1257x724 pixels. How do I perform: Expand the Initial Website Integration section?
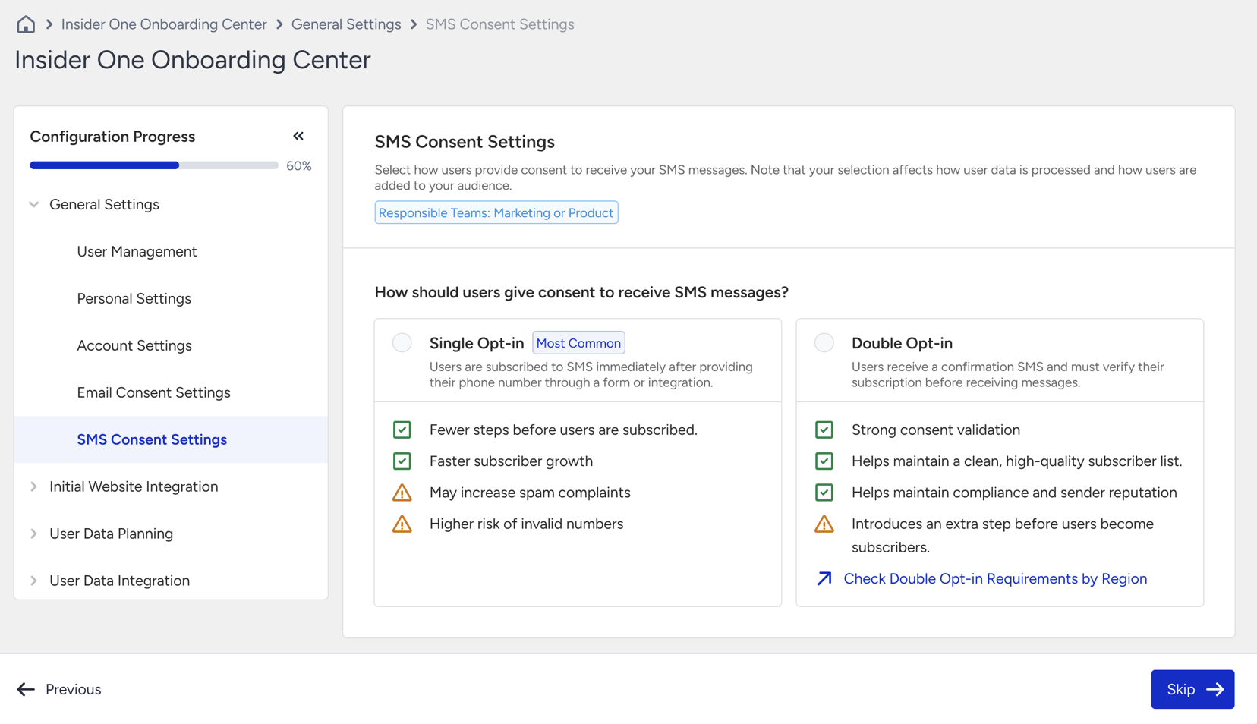(34, 486)
